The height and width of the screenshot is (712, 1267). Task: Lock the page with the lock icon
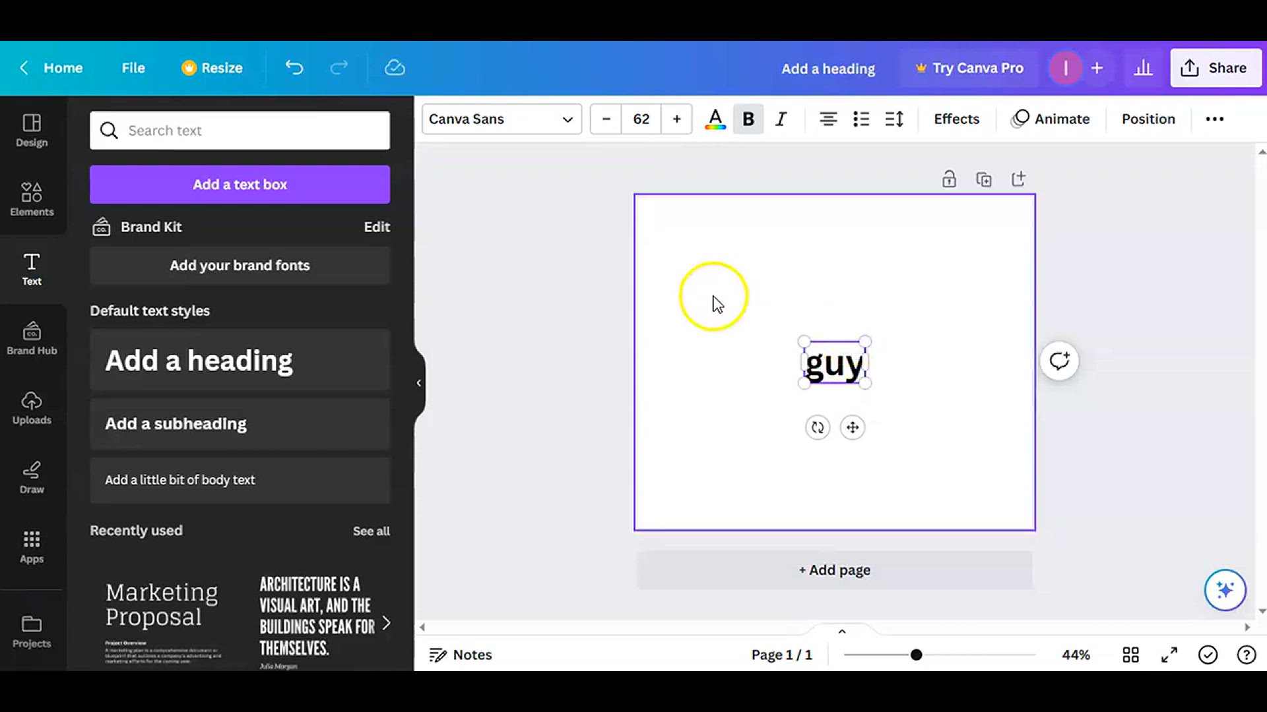[x=949, y=179]
